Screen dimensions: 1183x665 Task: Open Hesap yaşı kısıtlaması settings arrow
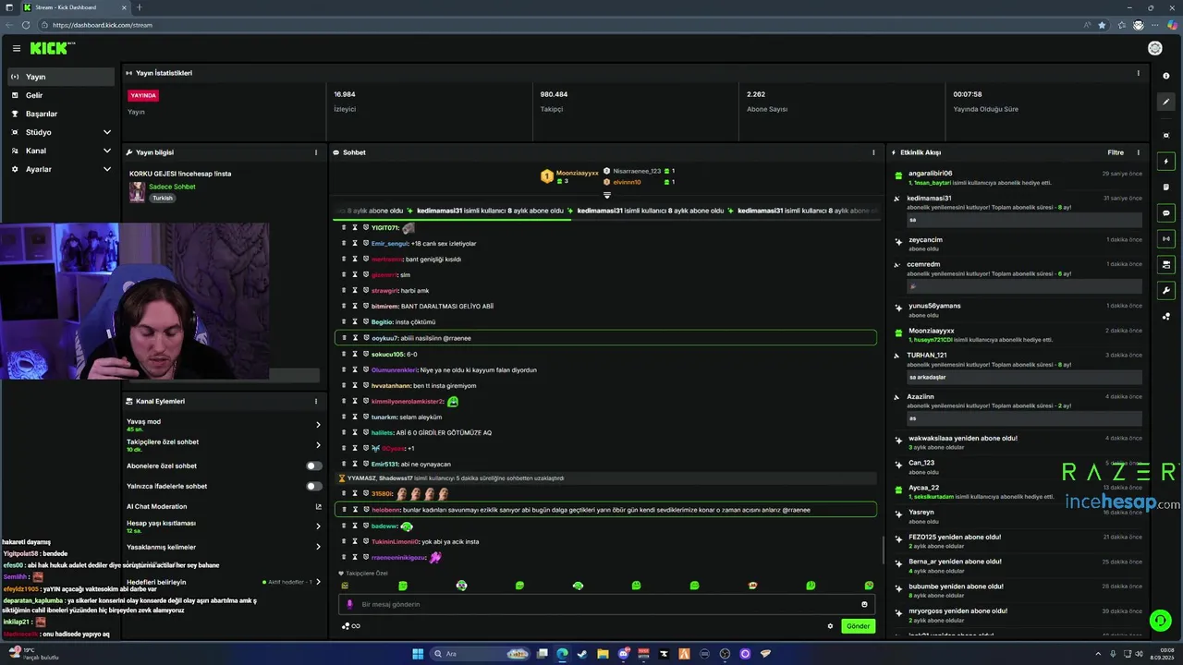318,526
